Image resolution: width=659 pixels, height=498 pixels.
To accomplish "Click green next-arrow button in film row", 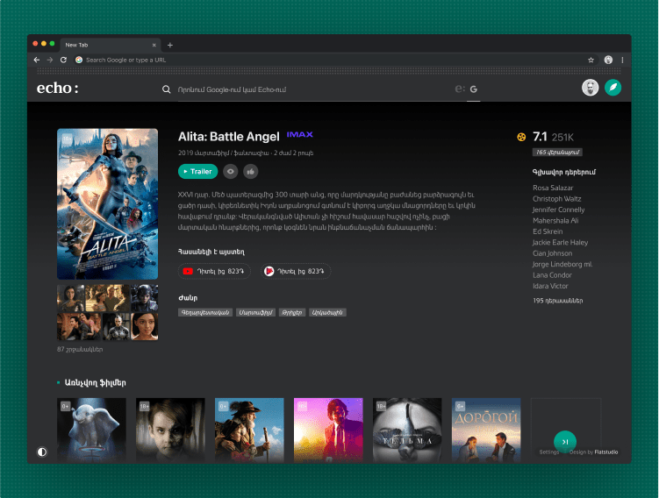I will 565,441.
